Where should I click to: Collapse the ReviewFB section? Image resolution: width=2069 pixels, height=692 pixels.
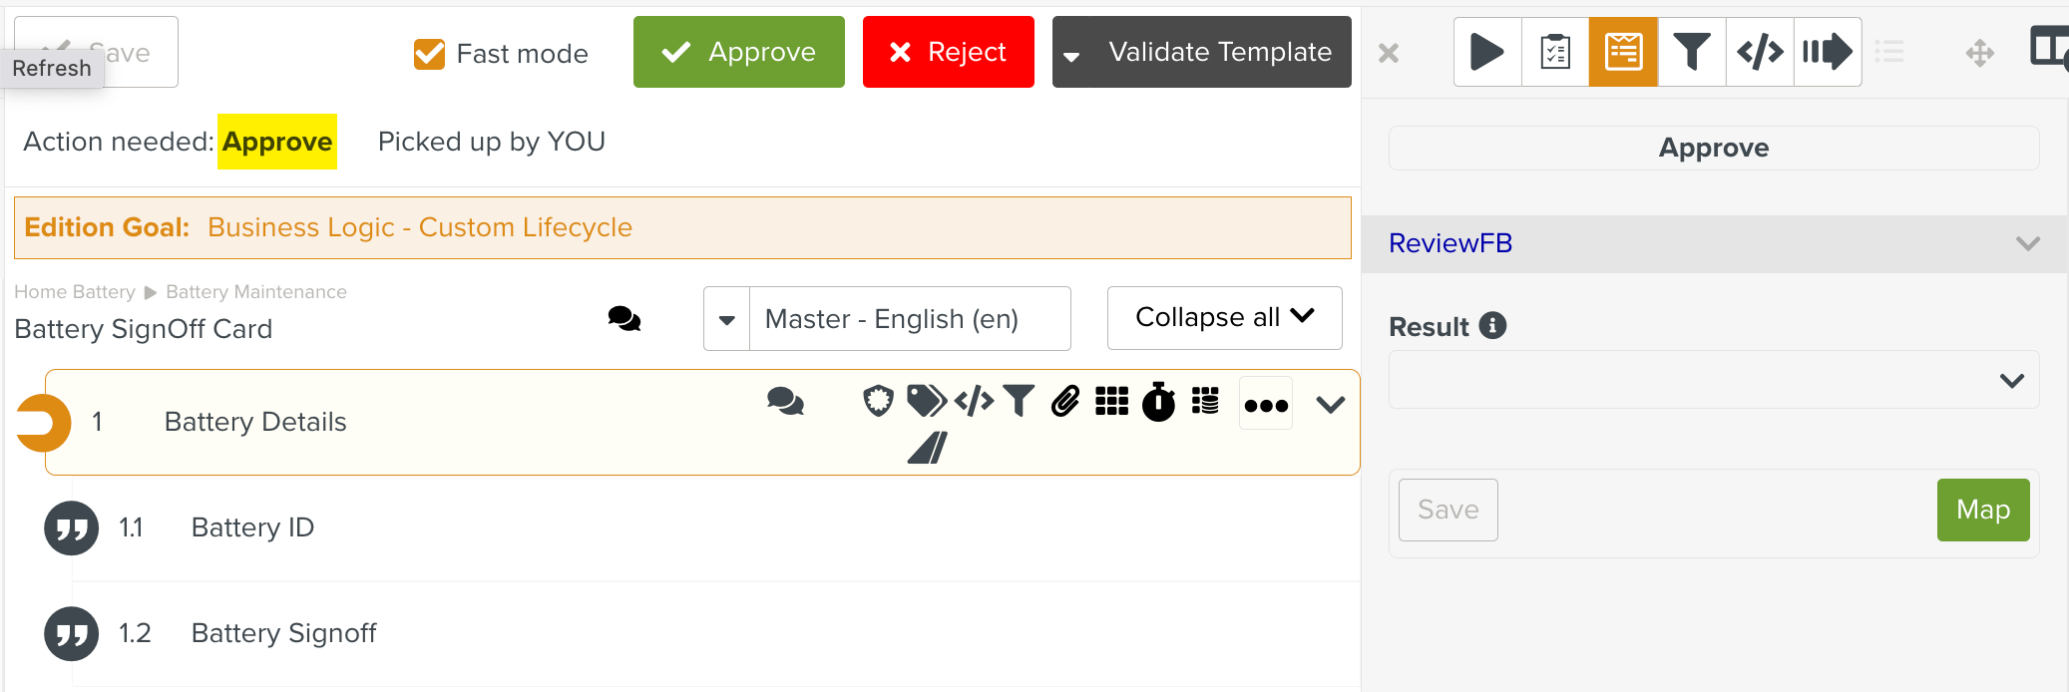2026,242
